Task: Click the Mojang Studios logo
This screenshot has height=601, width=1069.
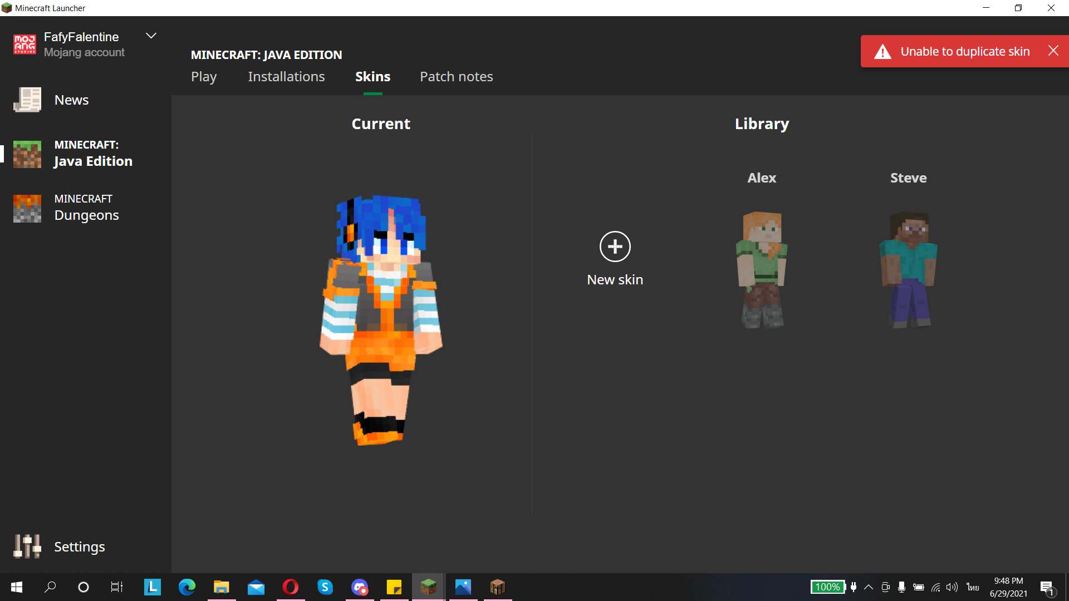Action: click(x=24, y=45)
